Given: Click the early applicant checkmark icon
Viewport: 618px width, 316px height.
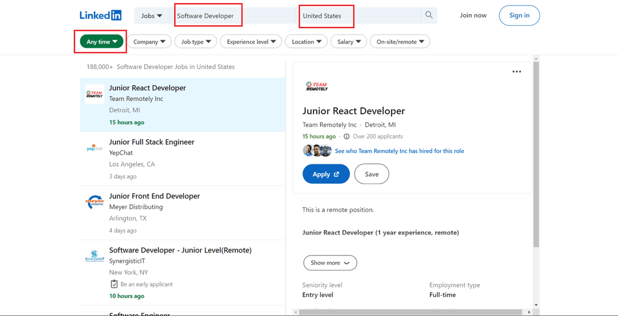Looking at the screenshot, I should [114, 284].
